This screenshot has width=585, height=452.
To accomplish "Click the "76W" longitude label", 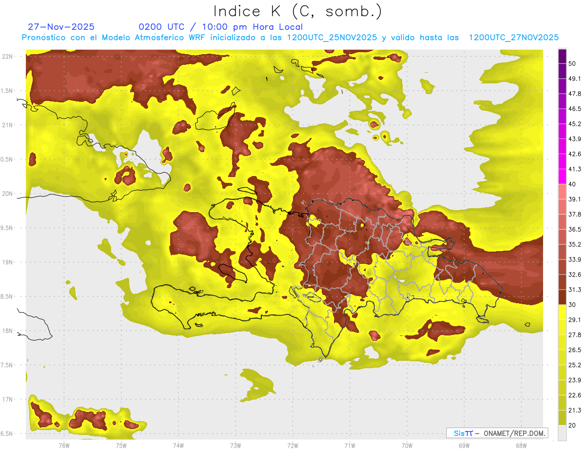I will pyautogui.click(x=64, y=445).
